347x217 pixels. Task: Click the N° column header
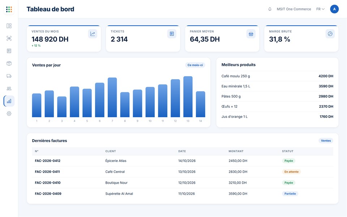[37, 151]
